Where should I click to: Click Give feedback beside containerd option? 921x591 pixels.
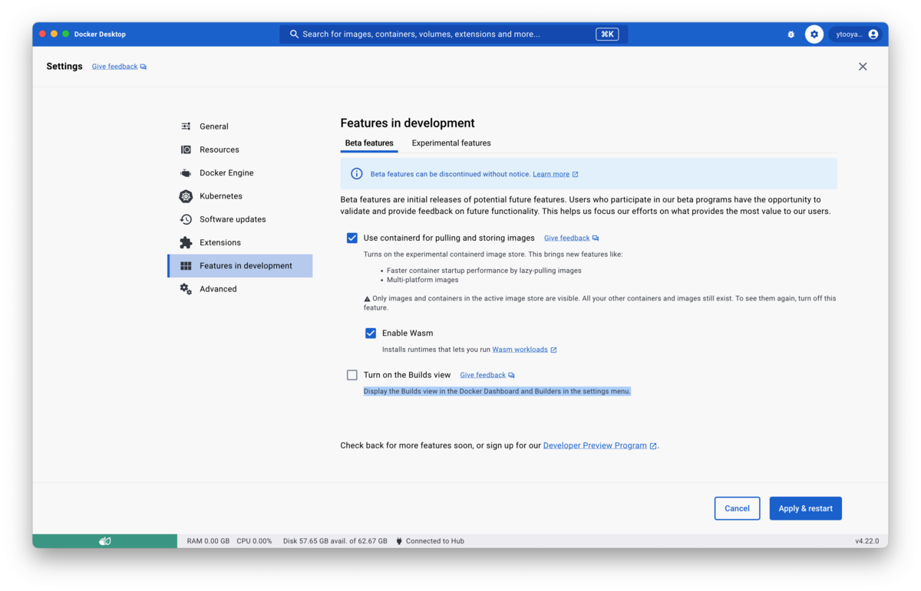pos(566,238)
